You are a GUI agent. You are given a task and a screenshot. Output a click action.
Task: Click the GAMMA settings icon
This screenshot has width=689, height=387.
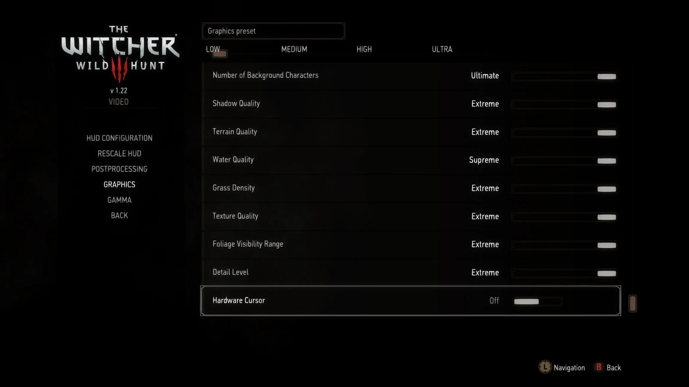[119, 199]
